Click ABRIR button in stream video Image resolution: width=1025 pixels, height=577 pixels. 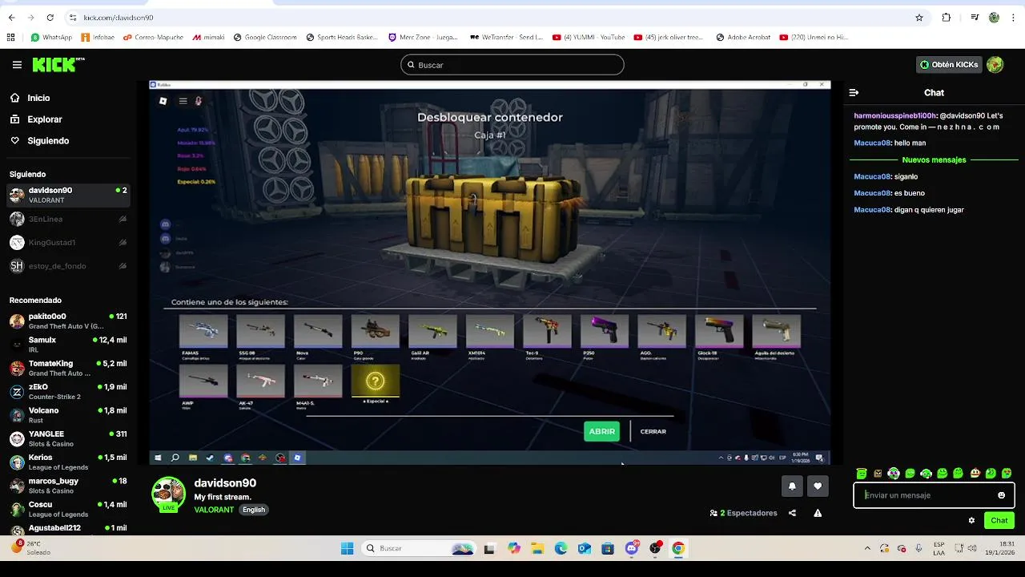(602, 431)
